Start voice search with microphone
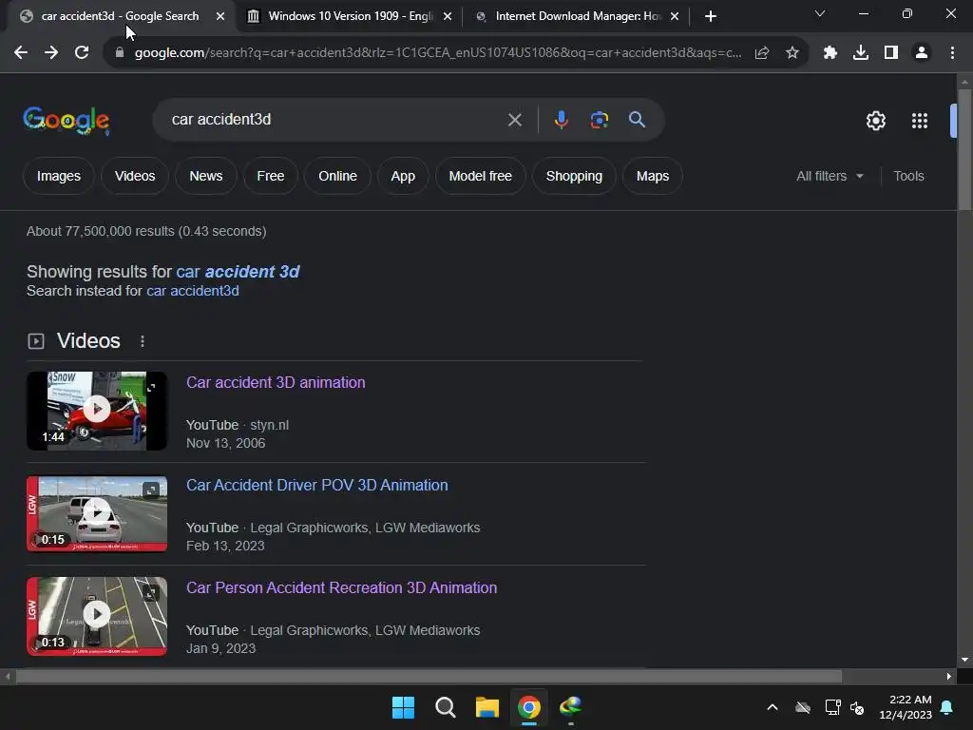 tap(561, 120)
